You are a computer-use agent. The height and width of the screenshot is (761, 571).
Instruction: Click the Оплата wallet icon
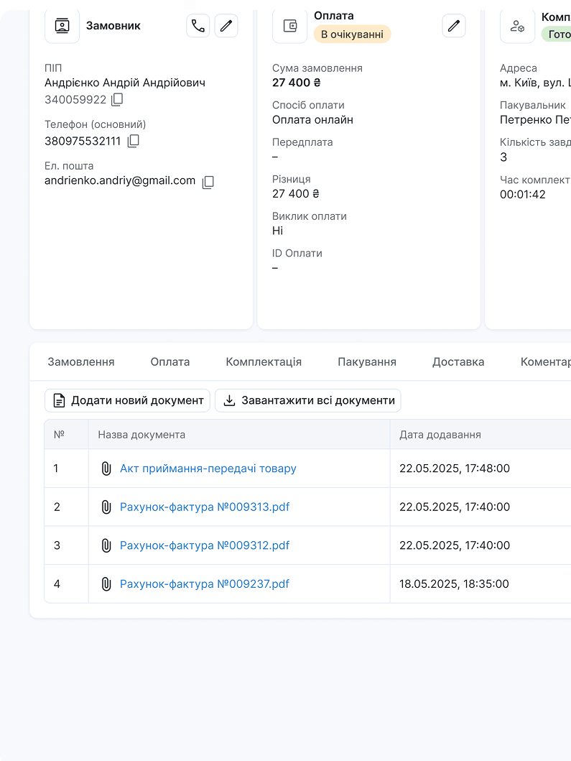289,26
